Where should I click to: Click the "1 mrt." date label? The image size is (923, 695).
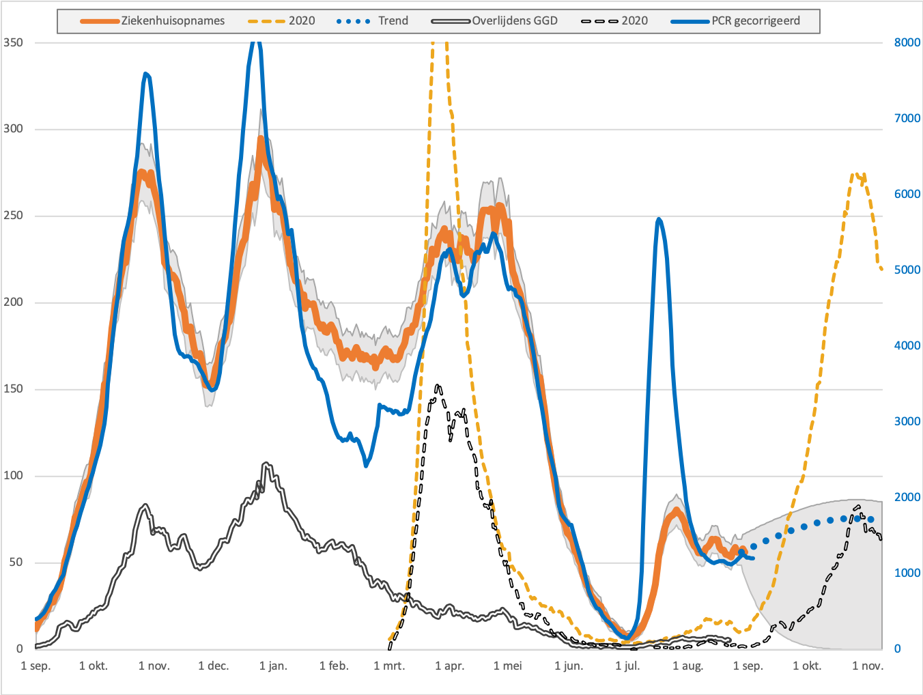[x=389, y=666]
